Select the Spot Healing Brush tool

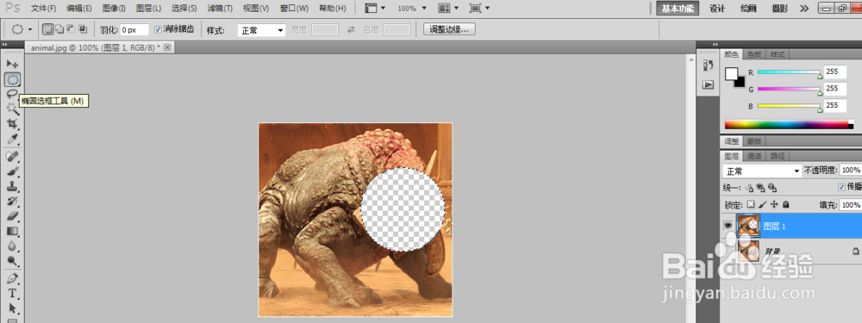(x=12, y=157)
